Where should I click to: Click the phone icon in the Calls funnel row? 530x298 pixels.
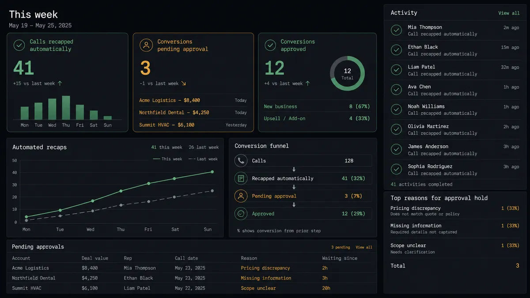[x=241, y=161]
